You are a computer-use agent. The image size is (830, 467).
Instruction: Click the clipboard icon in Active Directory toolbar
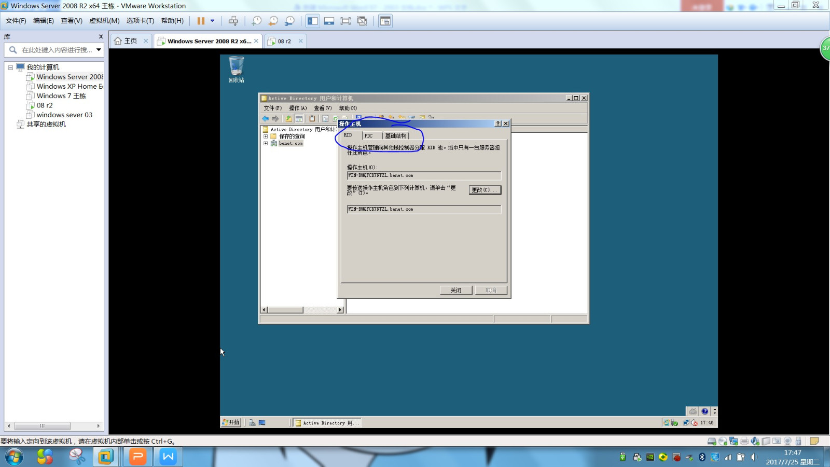(312, 118)
